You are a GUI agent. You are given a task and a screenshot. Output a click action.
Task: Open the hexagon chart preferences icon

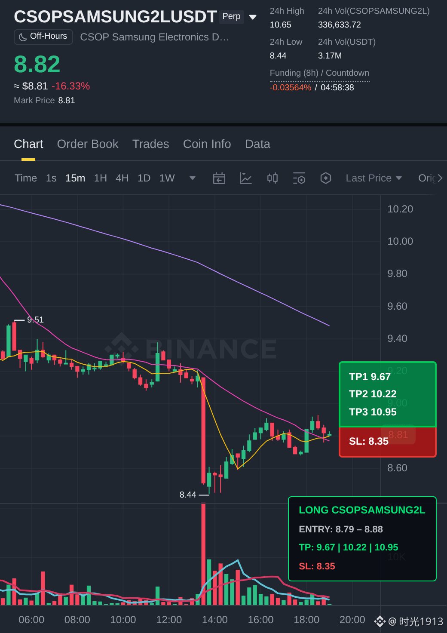point(326,178)
